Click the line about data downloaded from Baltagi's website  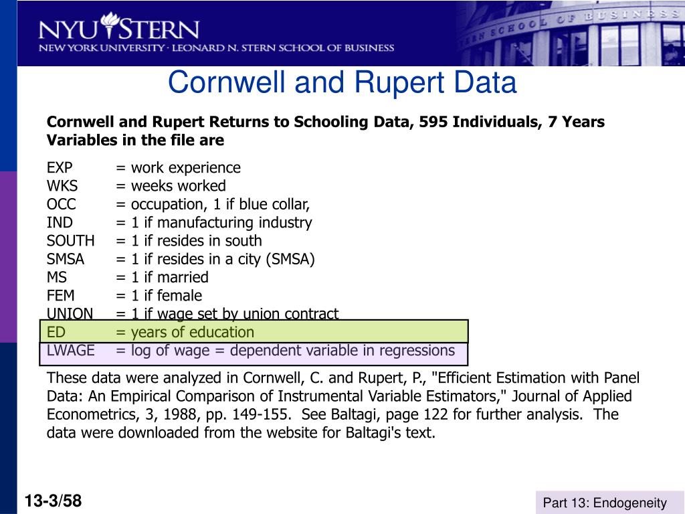241,433
